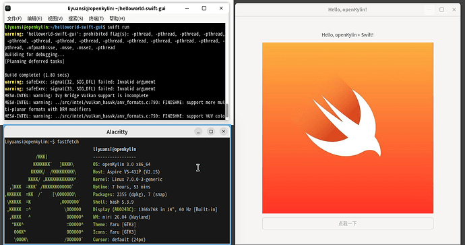Click the 'WM: niri 26.04 (Wayland)' line
The image size is (465, 245).
[x=121, y=217]
